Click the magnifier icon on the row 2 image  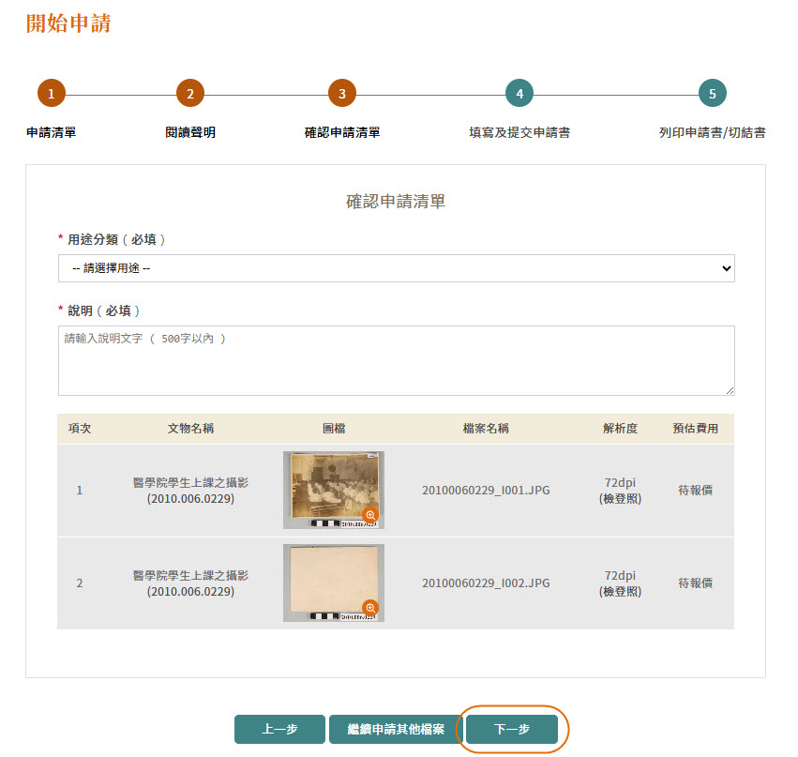point(370,608)
